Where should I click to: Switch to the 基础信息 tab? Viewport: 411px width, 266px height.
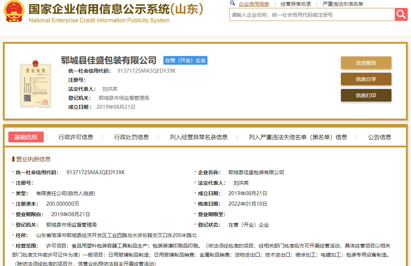coord(26,137)
